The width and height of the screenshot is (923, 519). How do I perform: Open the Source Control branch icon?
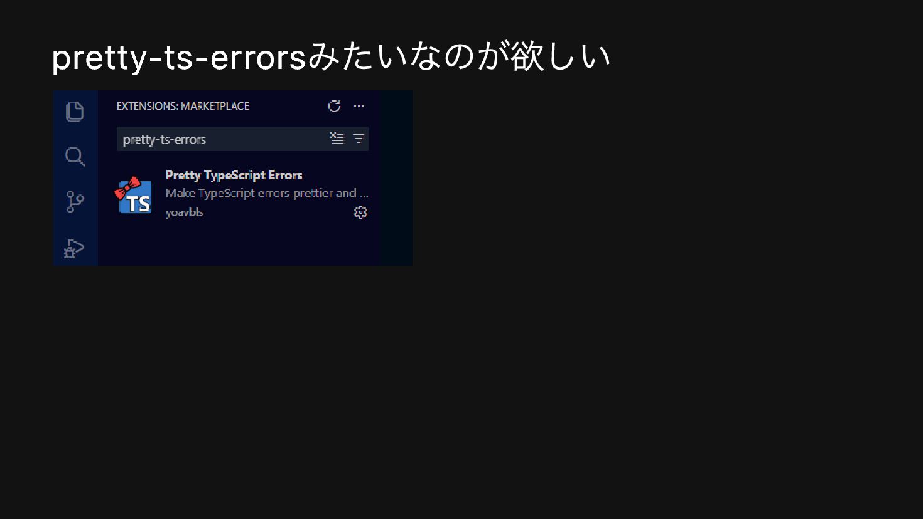pyautogui.click(x=75, y=202)
